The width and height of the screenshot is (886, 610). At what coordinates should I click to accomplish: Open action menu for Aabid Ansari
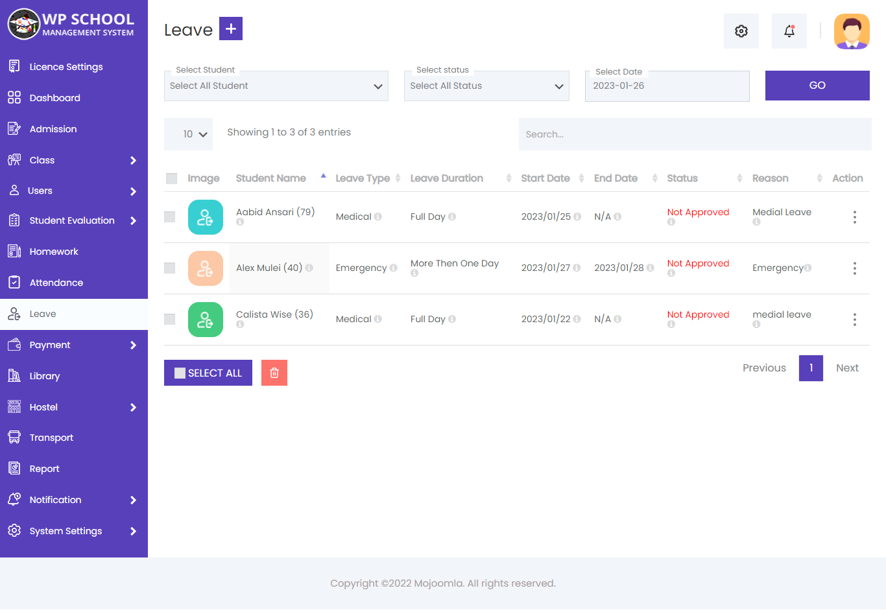(854, 217)
